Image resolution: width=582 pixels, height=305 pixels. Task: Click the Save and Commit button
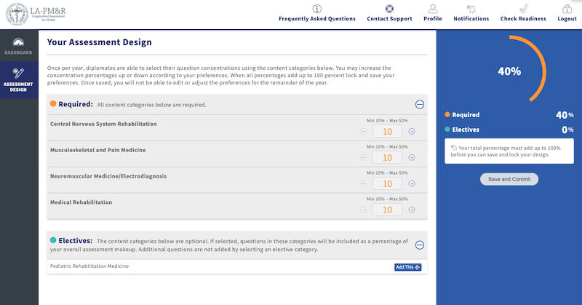pos(509,179)
